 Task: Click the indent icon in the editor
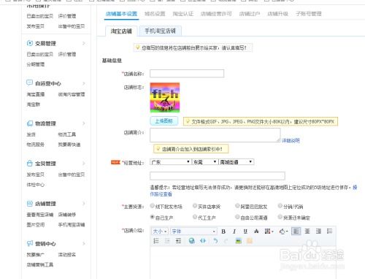[178, 241]
